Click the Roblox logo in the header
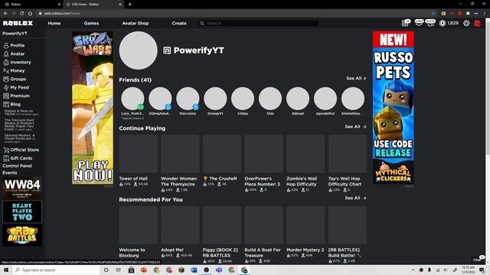This screenshot has height=275, width=490. tap(18, 24)
